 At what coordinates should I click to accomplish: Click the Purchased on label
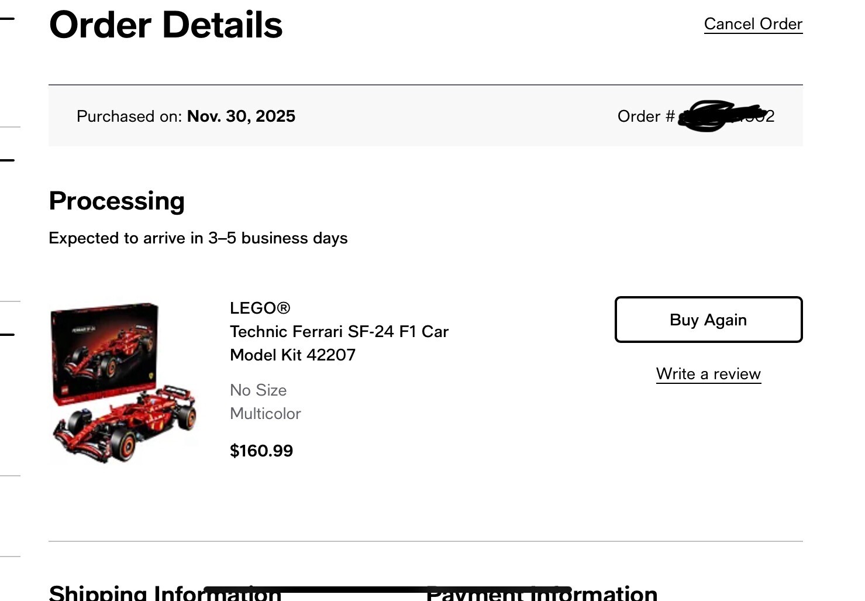(x=129, y=116)
